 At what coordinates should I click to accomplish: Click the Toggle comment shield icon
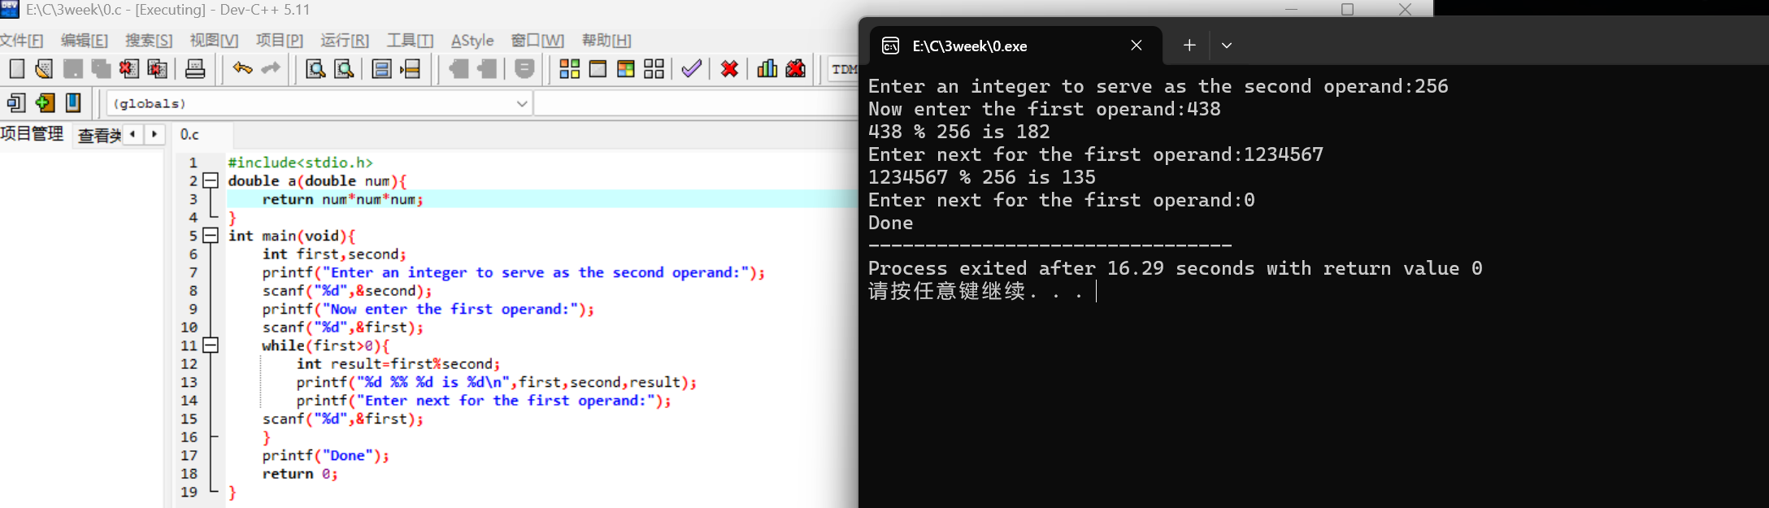524,69
